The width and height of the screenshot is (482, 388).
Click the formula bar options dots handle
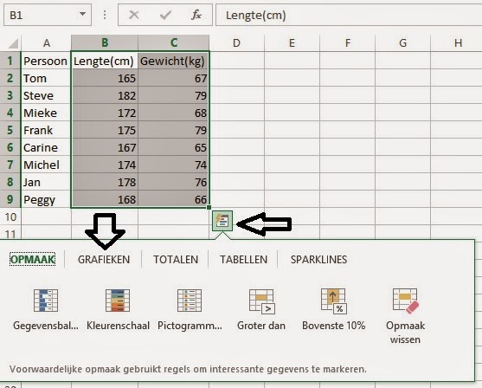(105, 15)
